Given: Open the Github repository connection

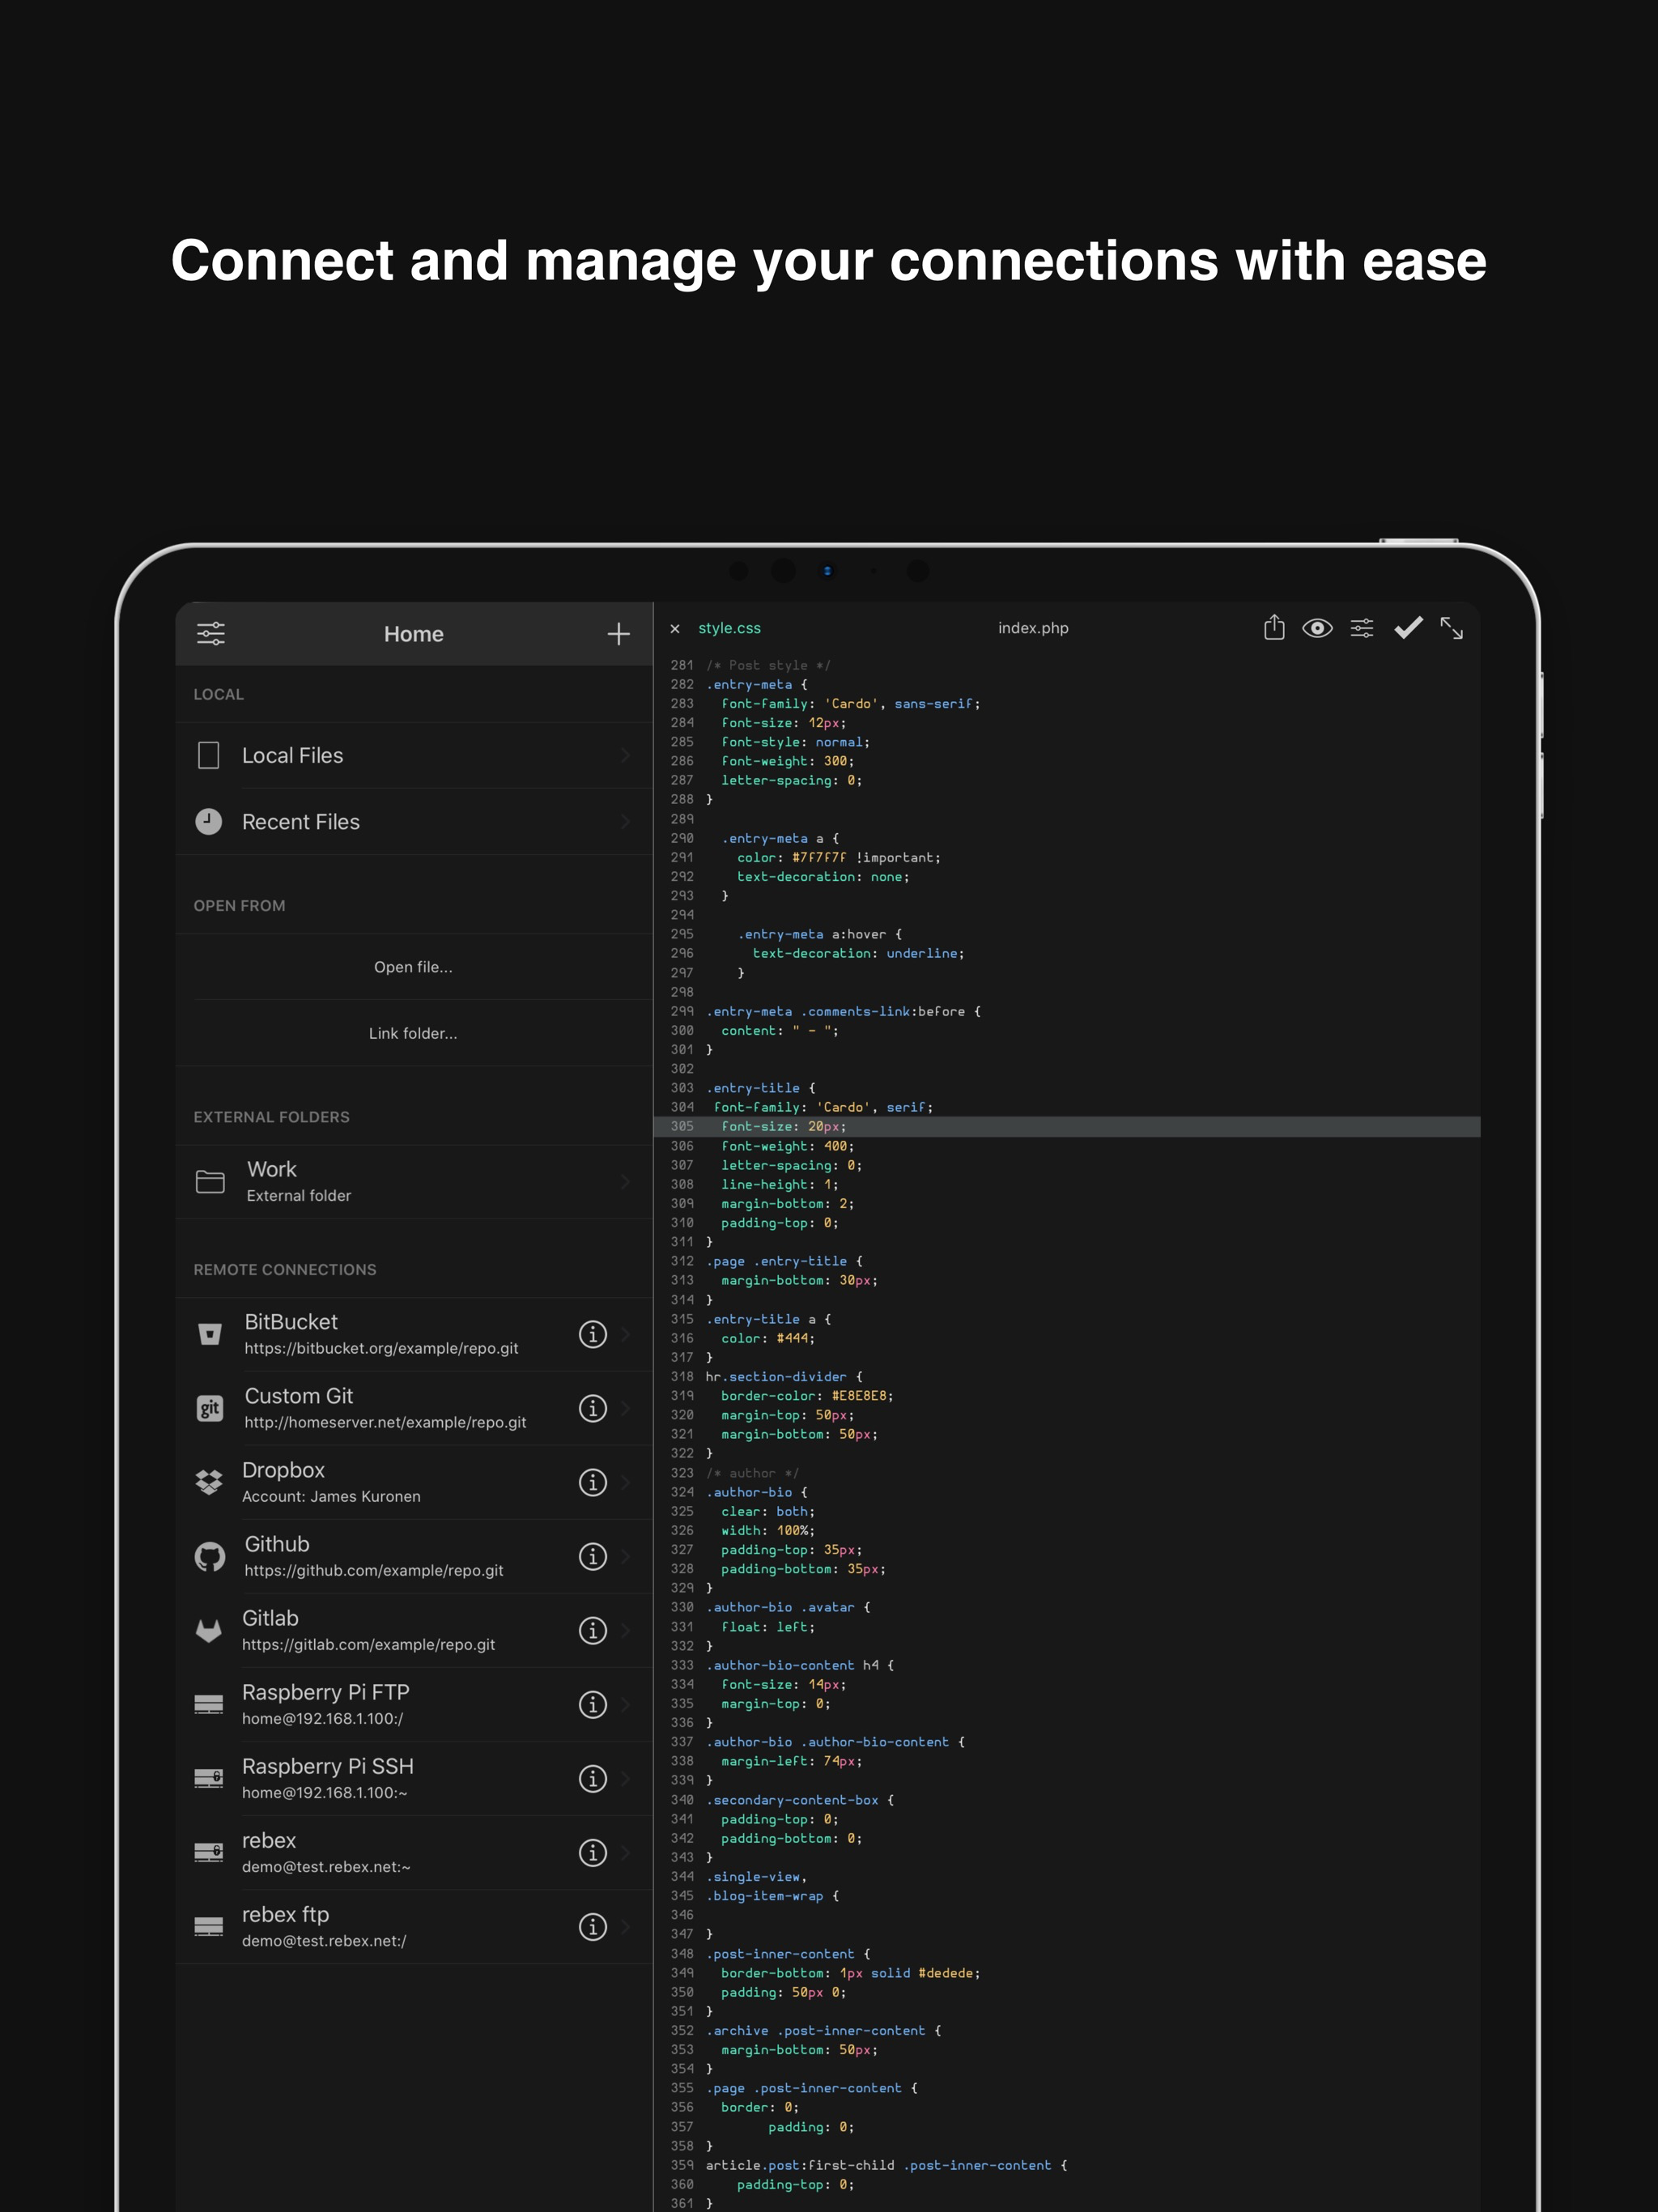Looking at the screenshot, I should tap(373, 1556).
